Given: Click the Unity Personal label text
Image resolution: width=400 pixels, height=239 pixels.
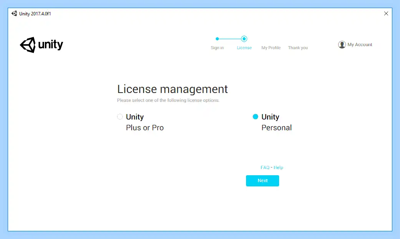Looking at the screenshot, I should (x=276, y=122).
